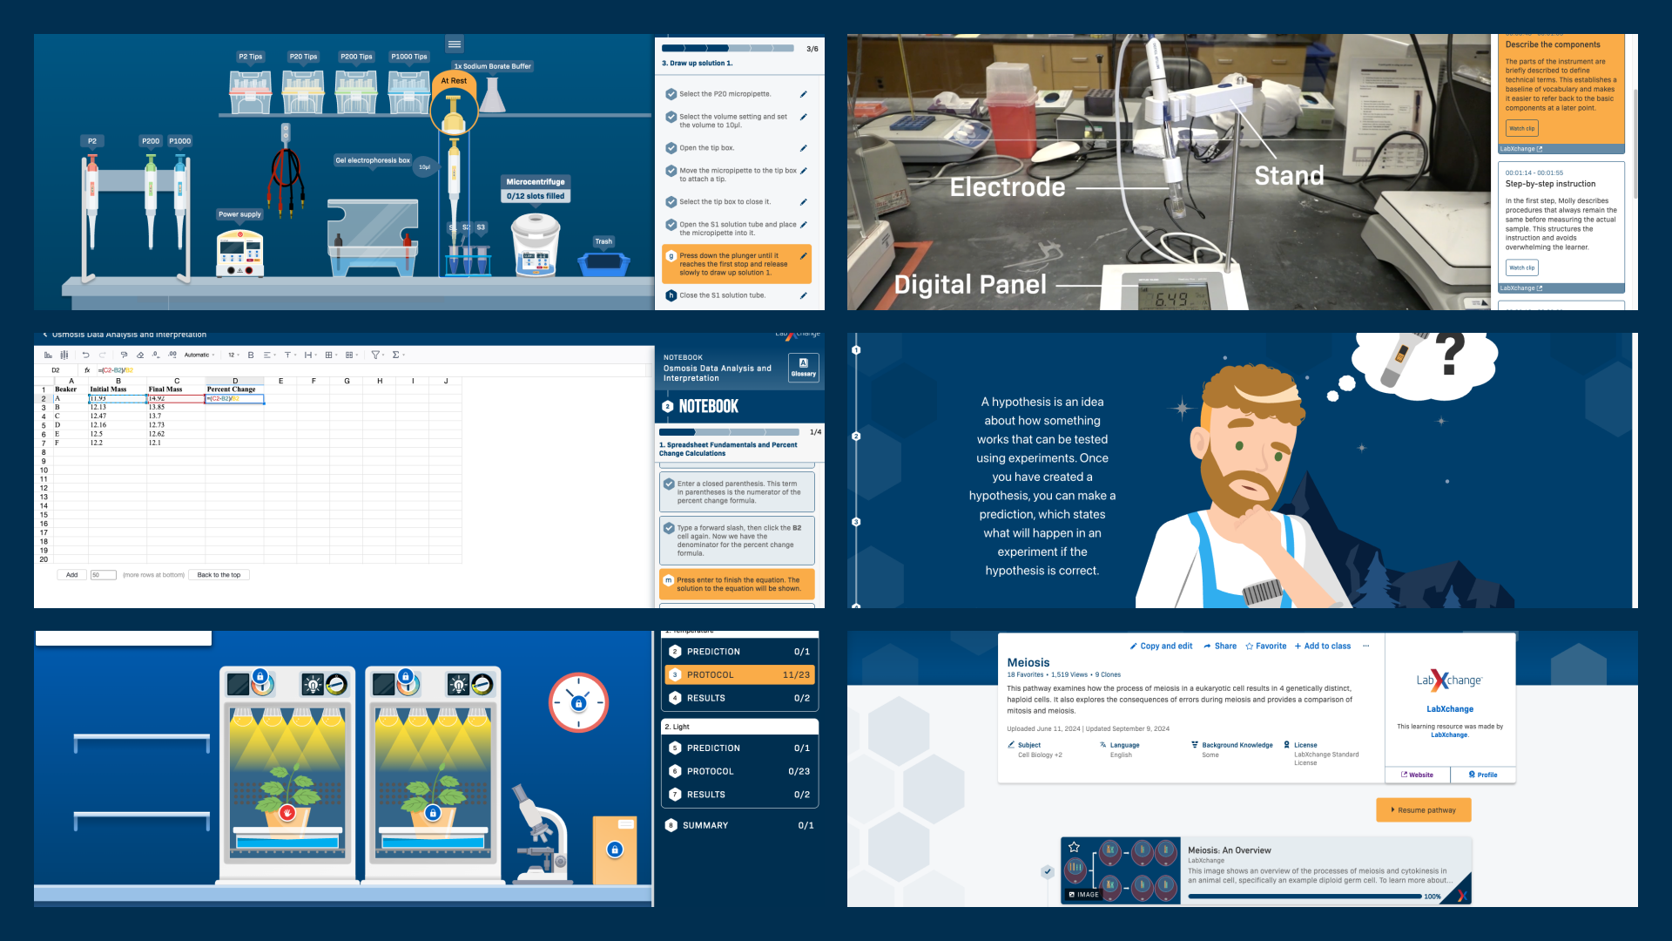The height and width of the screenshot is (941, 1672).
Task: Click the clock timer in plant lab
Action: tap(578, 702)
